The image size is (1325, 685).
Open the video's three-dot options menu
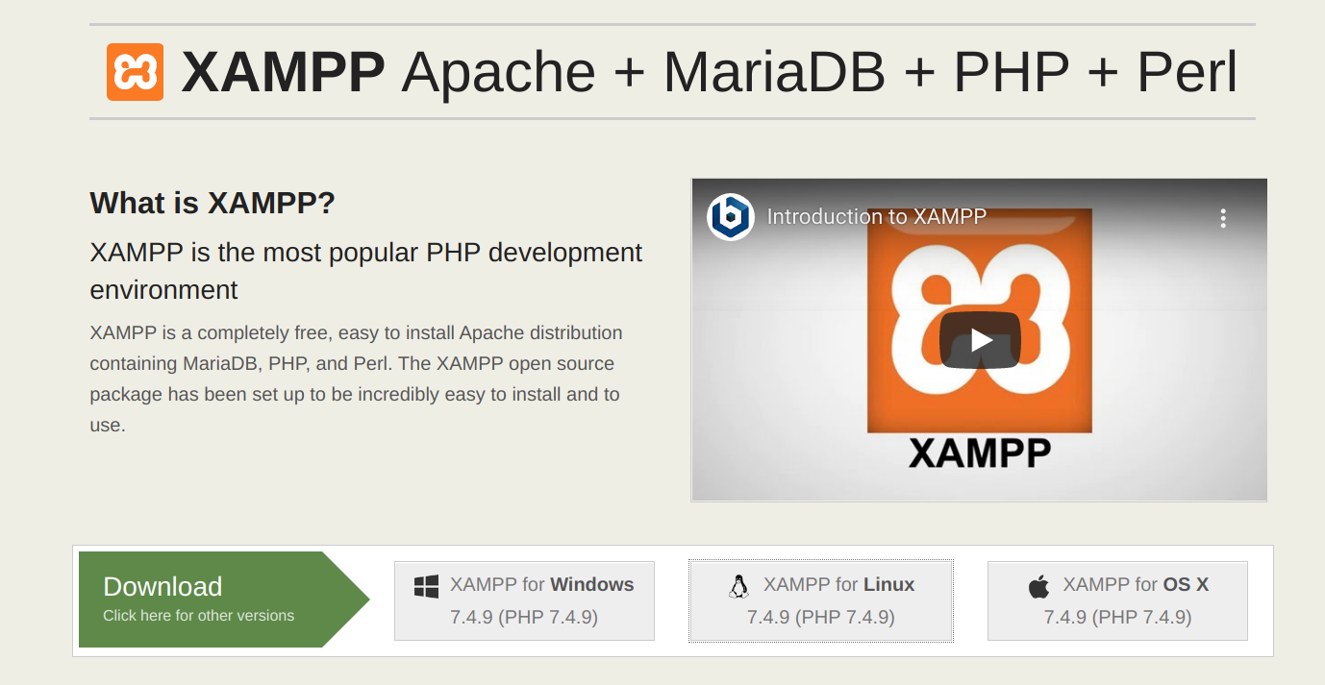1223,218
